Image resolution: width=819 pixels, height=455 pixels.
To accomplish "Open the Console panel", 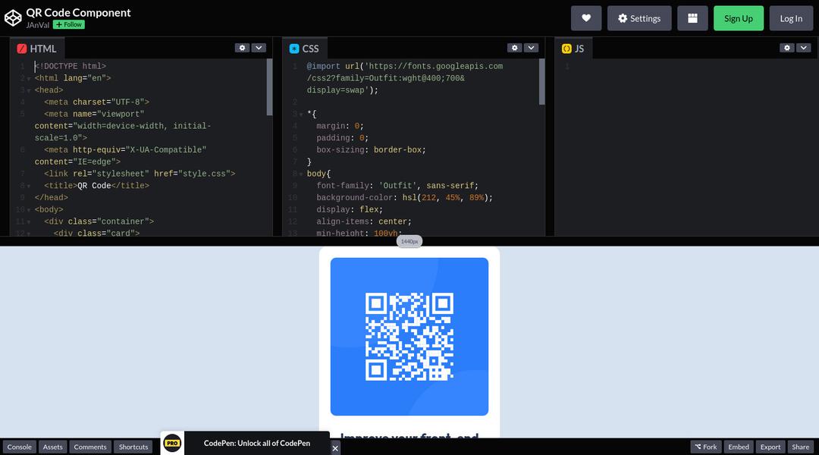I will (x=19, y=447).
